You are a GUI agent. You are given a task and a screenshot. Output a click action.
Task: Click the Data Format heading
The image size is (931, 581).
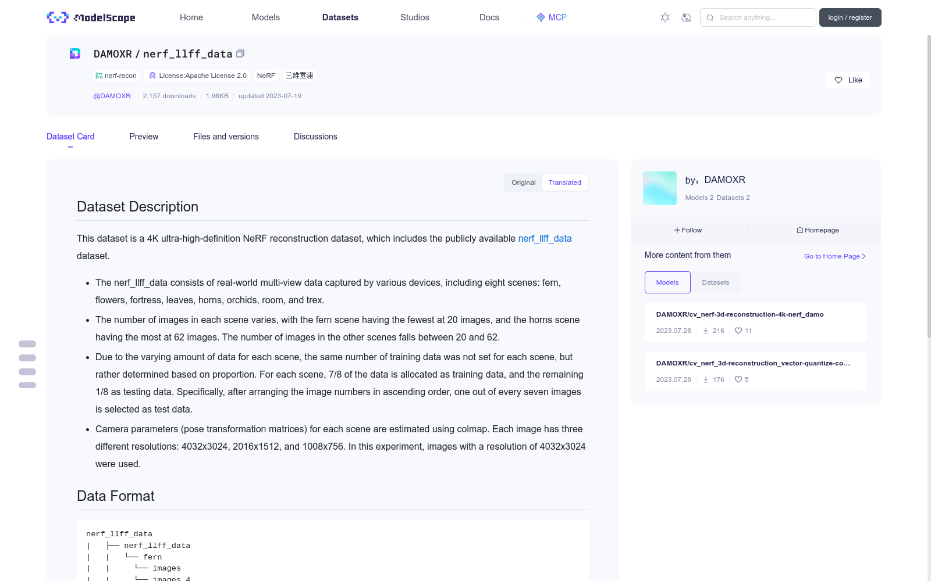click(x=116, y=496)
